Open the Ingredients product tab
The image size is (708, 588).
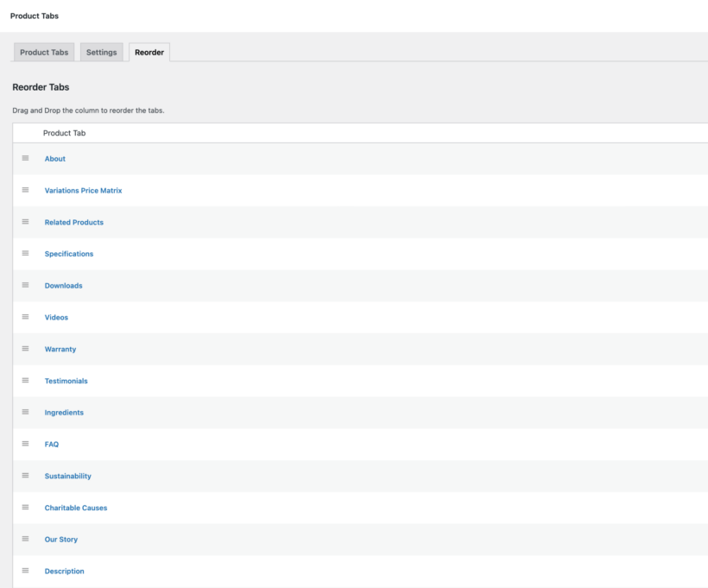[x=64, y=412]
